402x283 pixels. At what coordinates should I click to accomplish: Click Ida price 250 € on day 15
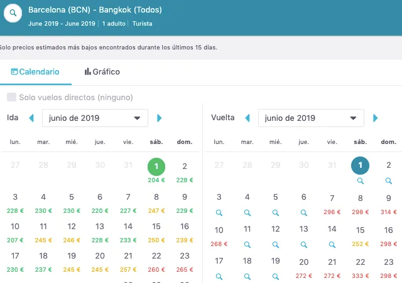coord(156,240)
